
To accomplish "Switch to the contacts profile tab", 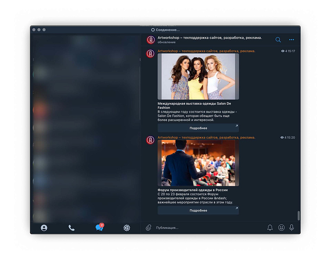I will pyautogui.click(x=44, y=228).
